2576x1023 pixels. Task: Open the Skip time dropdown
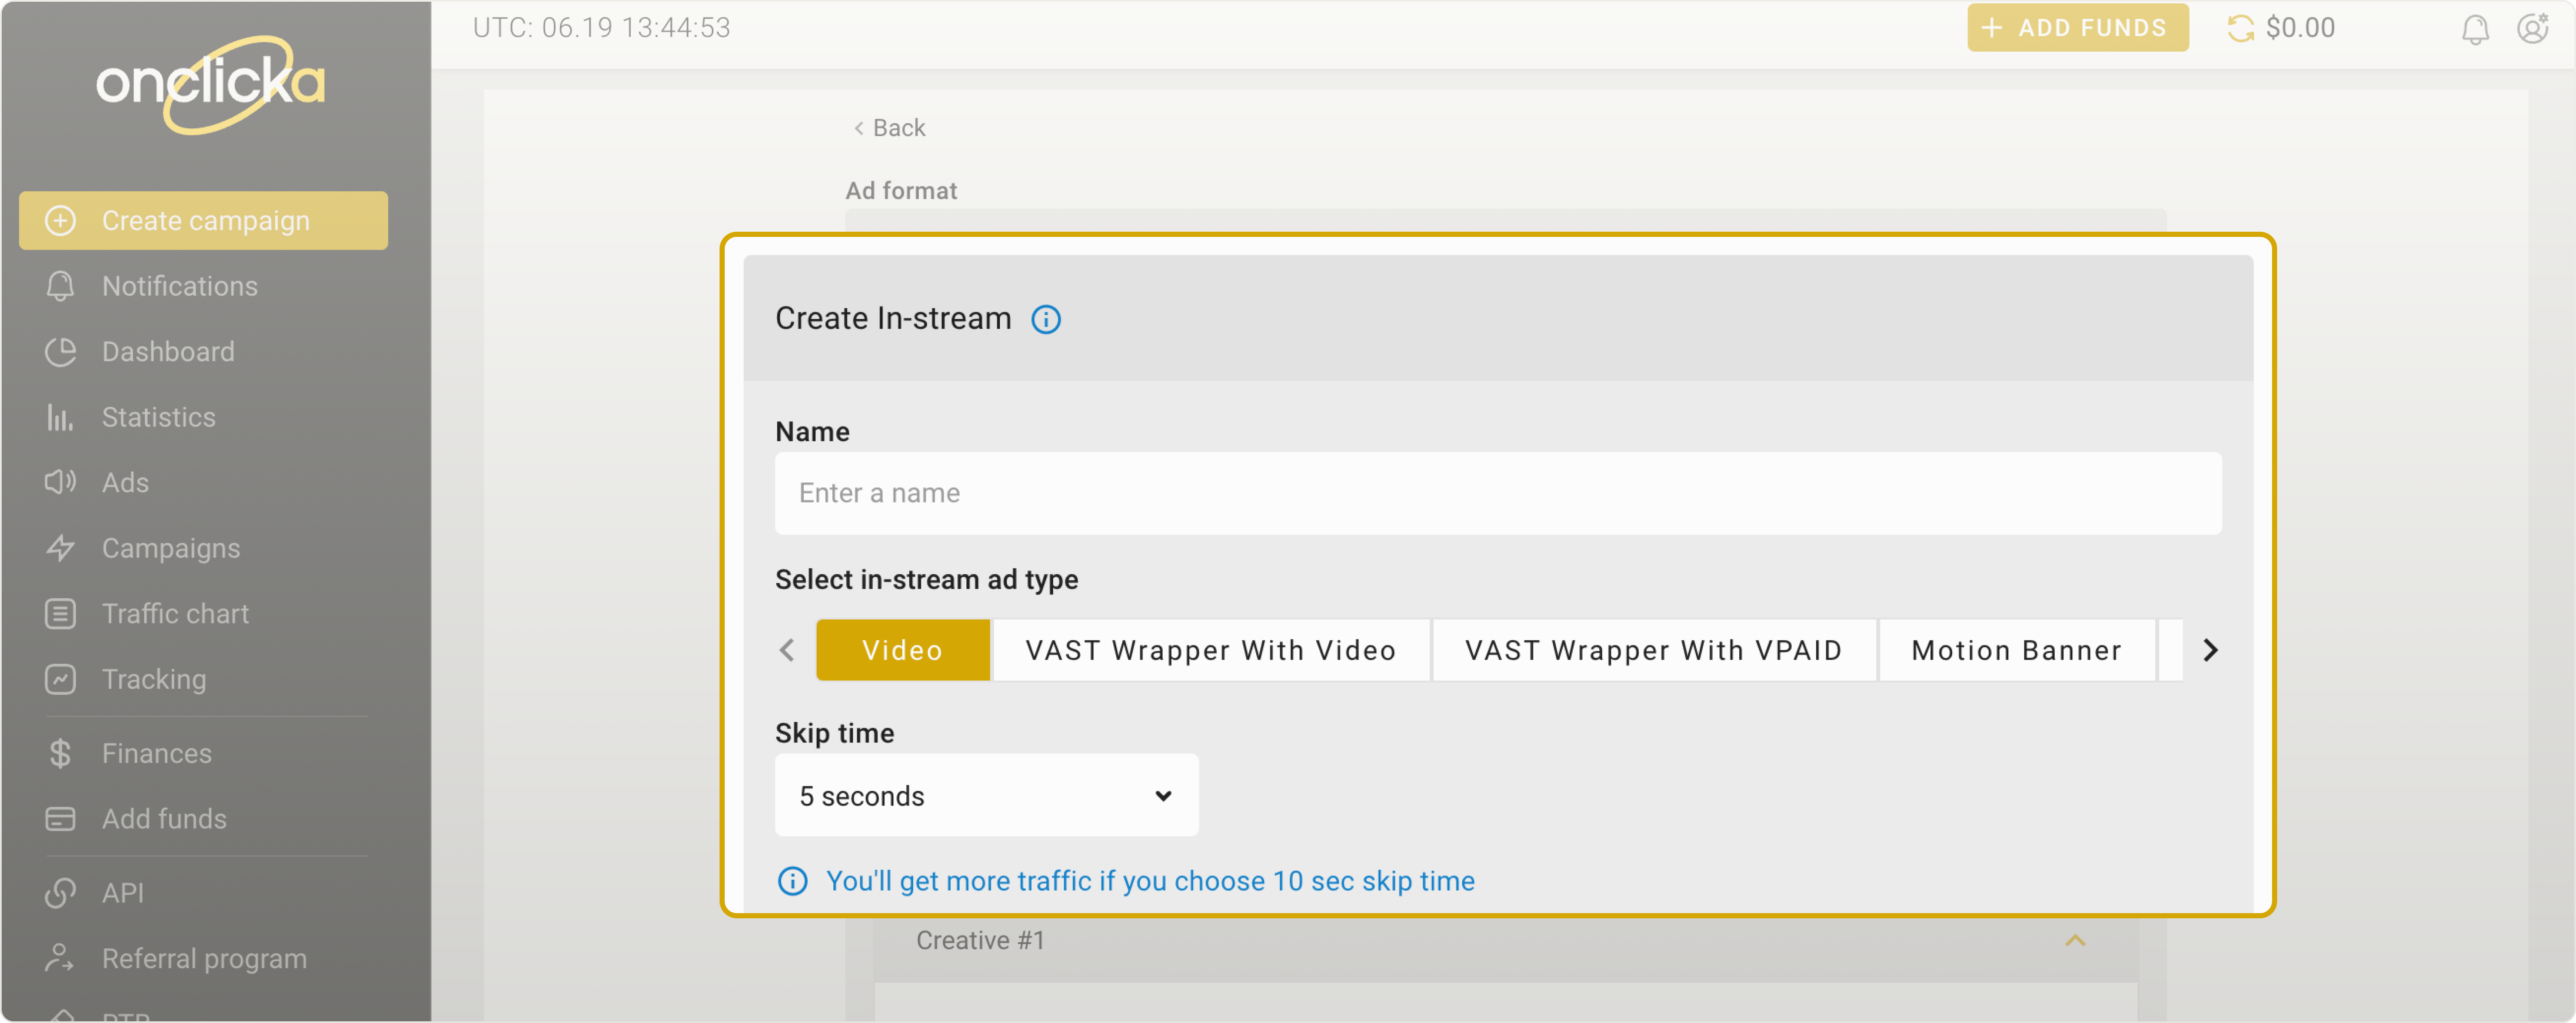coord(985,795)
